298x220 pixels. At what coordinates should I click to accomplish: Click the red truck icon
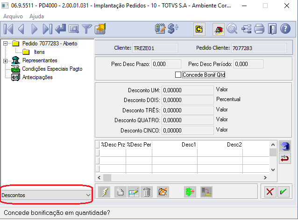point(219,29)
